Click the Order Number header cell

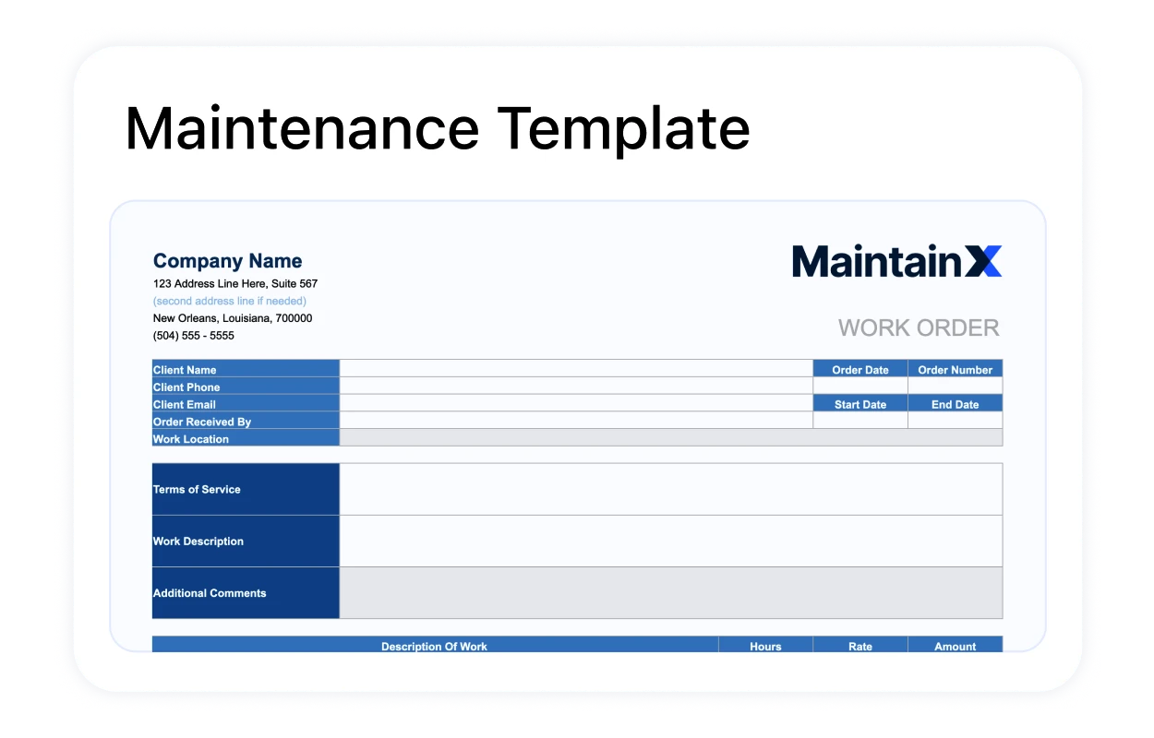pyautogui.click(x=956, y=369)
